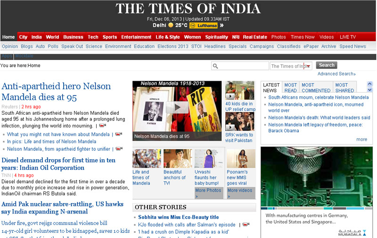Open The Times of India masthead logo
The width and height of the screenshot is (377, 238).
point(188,8)
